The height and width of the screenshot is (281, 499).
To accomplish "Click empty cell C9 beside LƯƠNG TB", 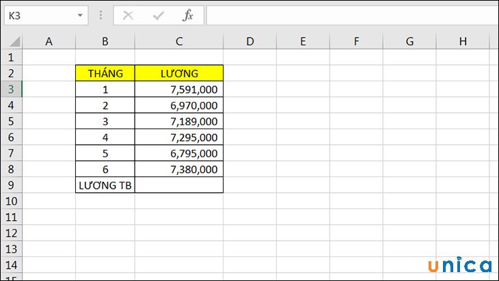I will point(179,185).
